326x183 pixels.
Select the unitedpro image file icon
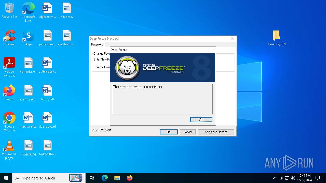point(66,11)
